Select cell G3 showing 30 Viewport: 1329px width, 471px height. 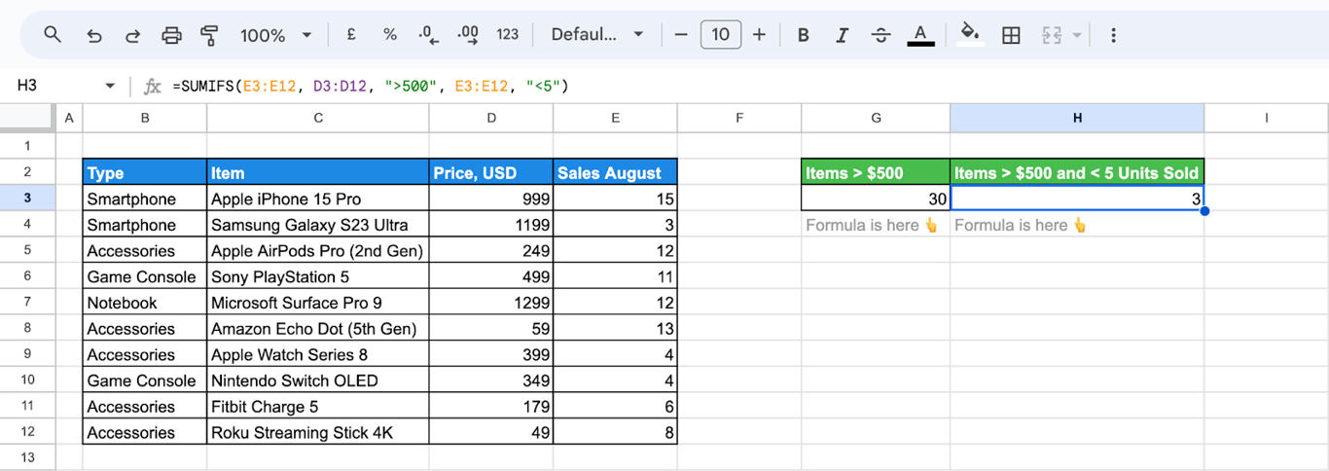tap(876, 199)
